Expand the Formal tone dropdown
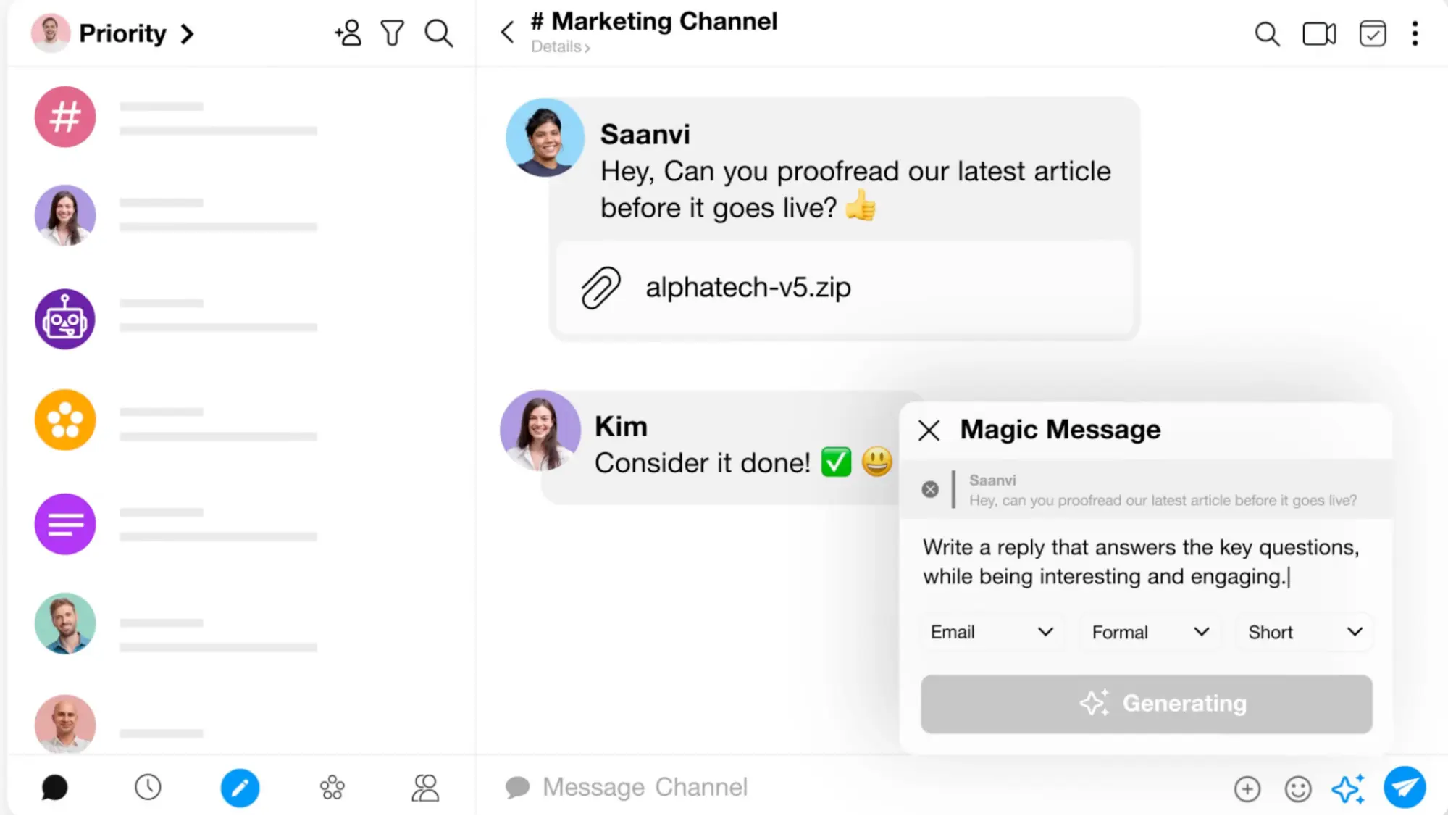This screenshot has height=816, width=1448. coord(1150,632)
